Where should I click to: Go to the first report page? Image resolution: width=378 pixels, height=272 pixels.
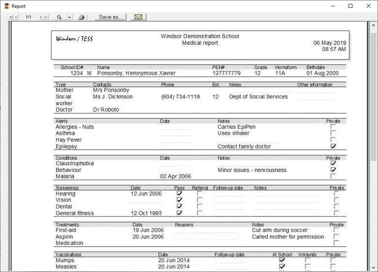tap(11, 17)
